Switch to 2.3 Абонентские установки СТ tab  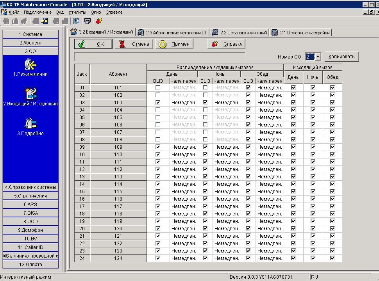tap(173, 32)
